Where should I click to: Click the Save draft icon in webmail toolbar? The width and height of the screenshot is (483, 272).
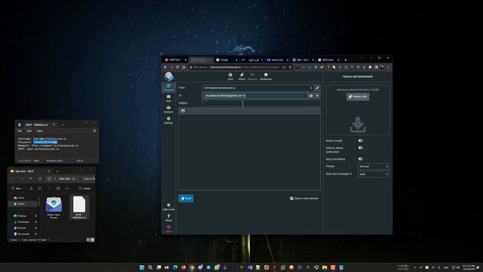point(230,76)
